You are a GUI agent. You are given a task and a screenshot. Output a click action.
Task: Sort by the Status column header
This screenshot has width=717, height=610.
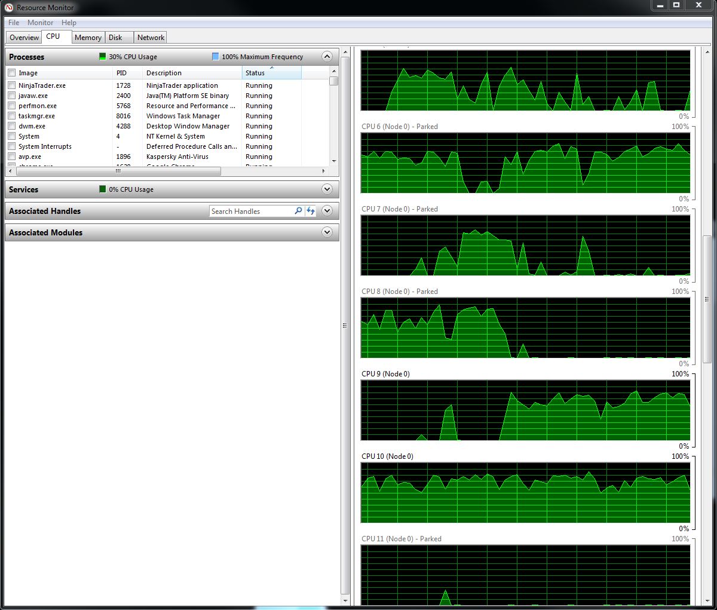(272, 73)
